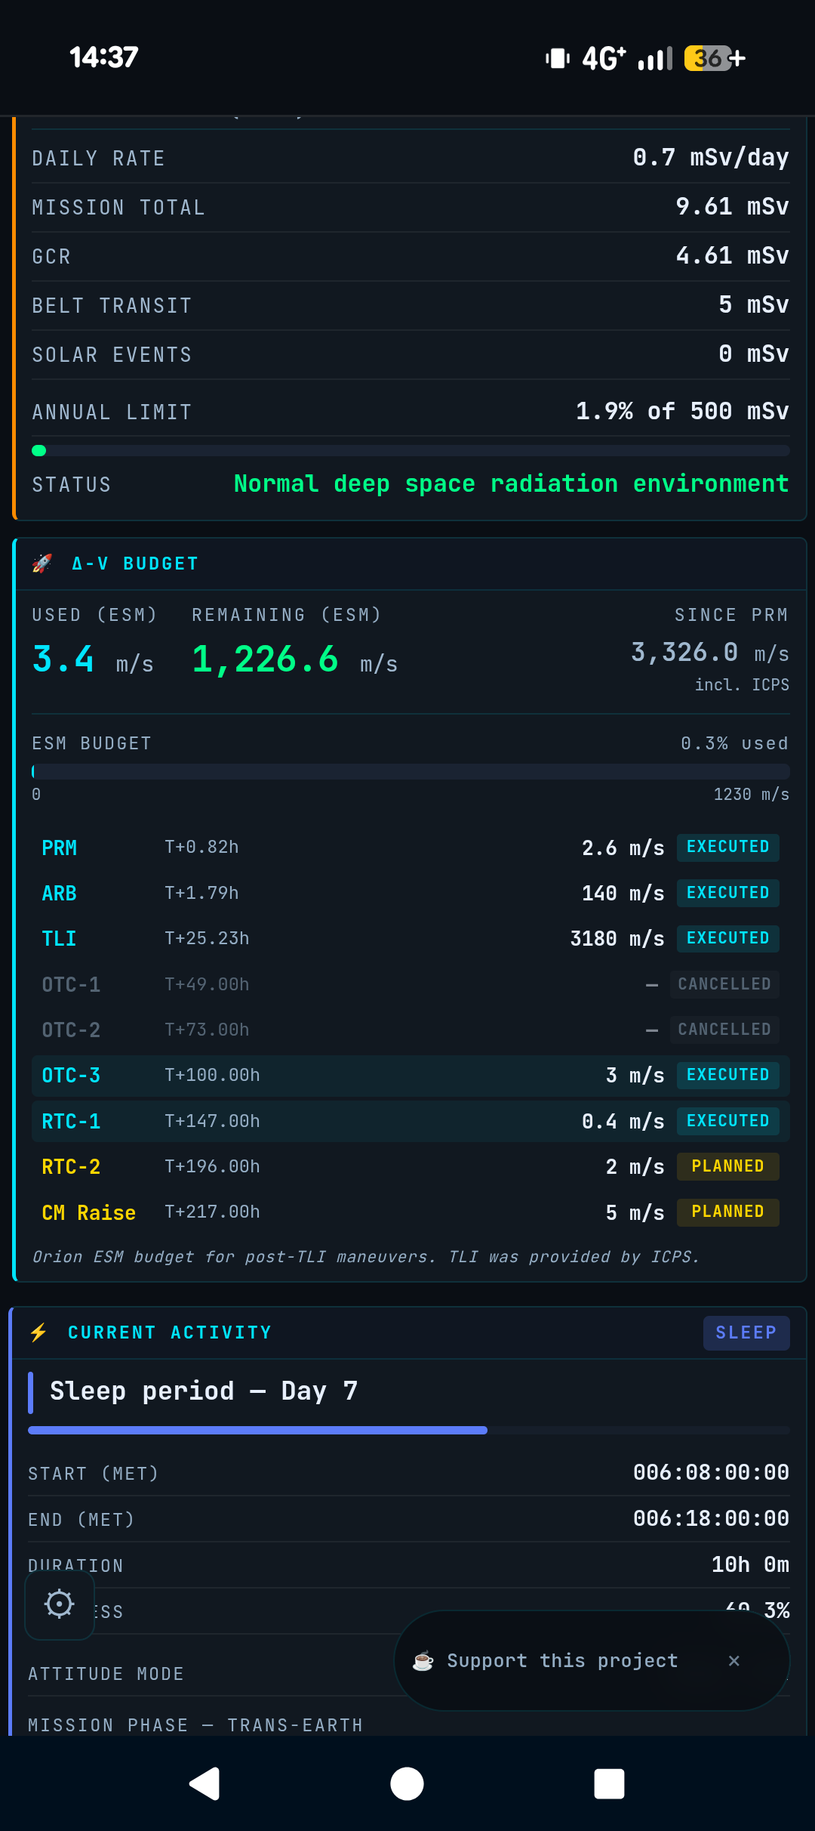Image resolution: width=815 pixels, height=1831 pixels.
Task: Tap the lightning bolt Current Activity icon
Action: coord(38,1332)
